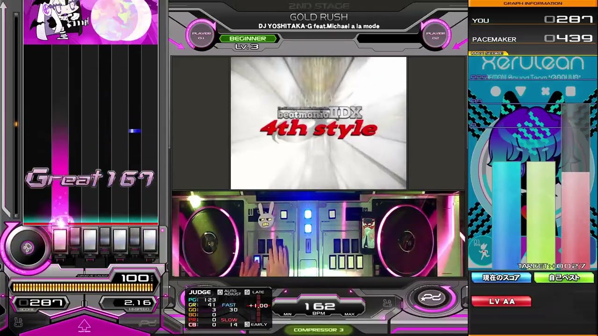Click the small rabbit icon beside Pd emblem
The image size is (598, 336).
pos(387,303)
